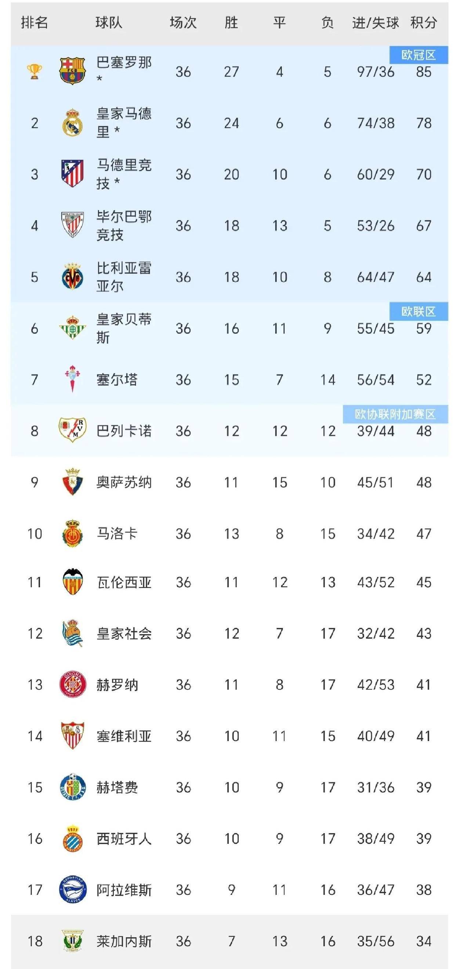Select the Valencia bat crest icon
The image size is (456, 969).
[72, 581]
